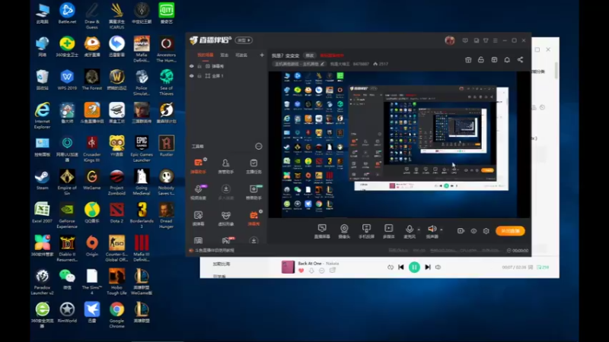Open the WPS 2019 desktop icon
609x342 pixels.
coord(67,80)
